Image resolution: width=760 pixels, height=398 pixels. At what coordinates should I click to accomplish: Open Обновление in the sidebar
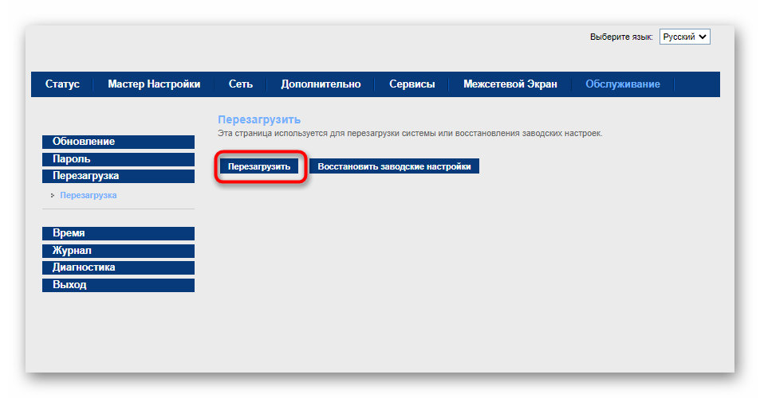pos(118,142)
